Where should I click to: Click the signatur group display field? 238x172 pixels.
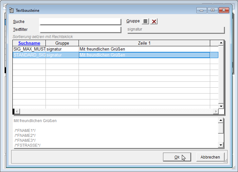pos(176,30)
